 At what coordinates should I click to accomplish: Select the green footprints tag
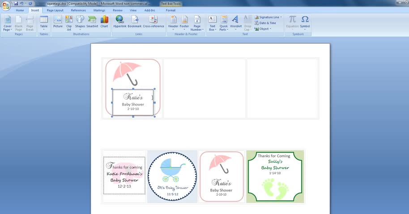[x=275, y=176]
